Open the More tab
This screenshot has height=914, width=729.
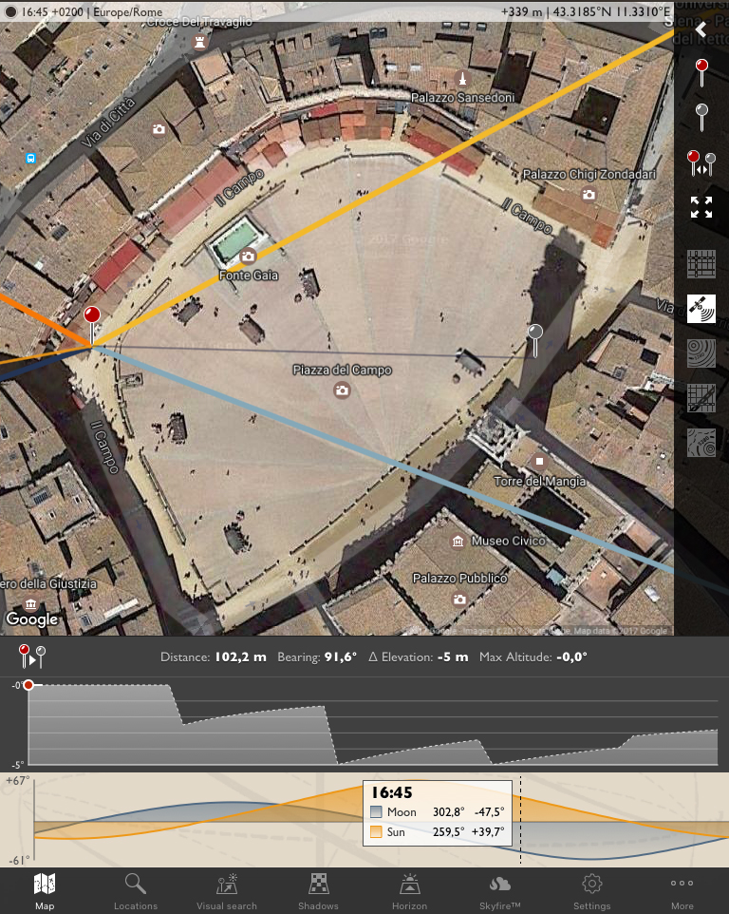tap(682, 891)
